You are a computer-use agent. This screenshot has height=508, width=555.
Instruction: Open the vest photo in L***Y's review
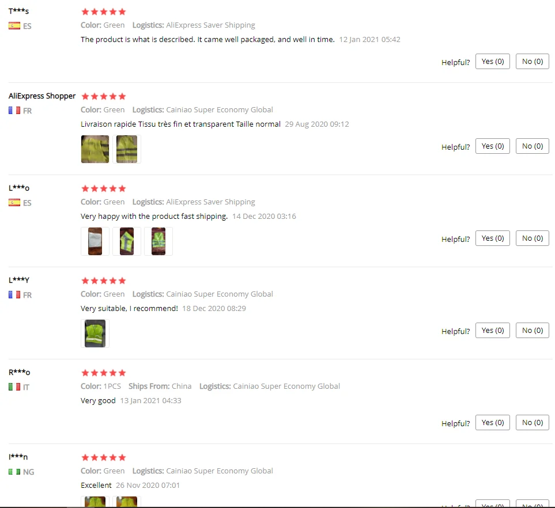coord(95,333)
